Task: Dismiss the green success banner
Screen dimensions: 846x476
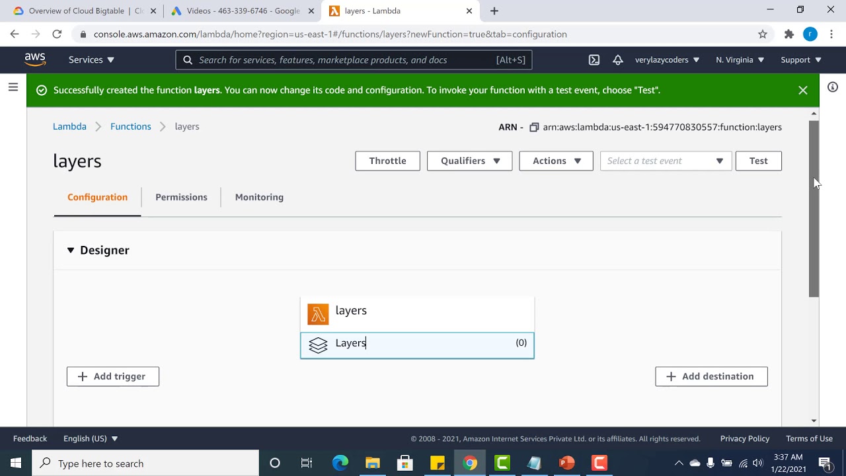Action: (802, 90)
